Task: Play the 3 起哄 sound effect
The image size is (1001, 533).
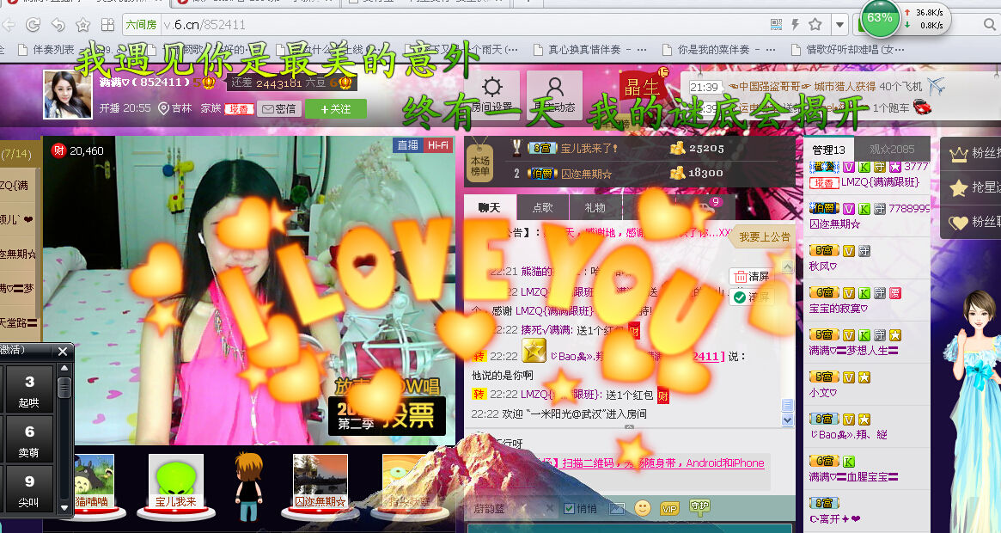Action: coord(28,389)
